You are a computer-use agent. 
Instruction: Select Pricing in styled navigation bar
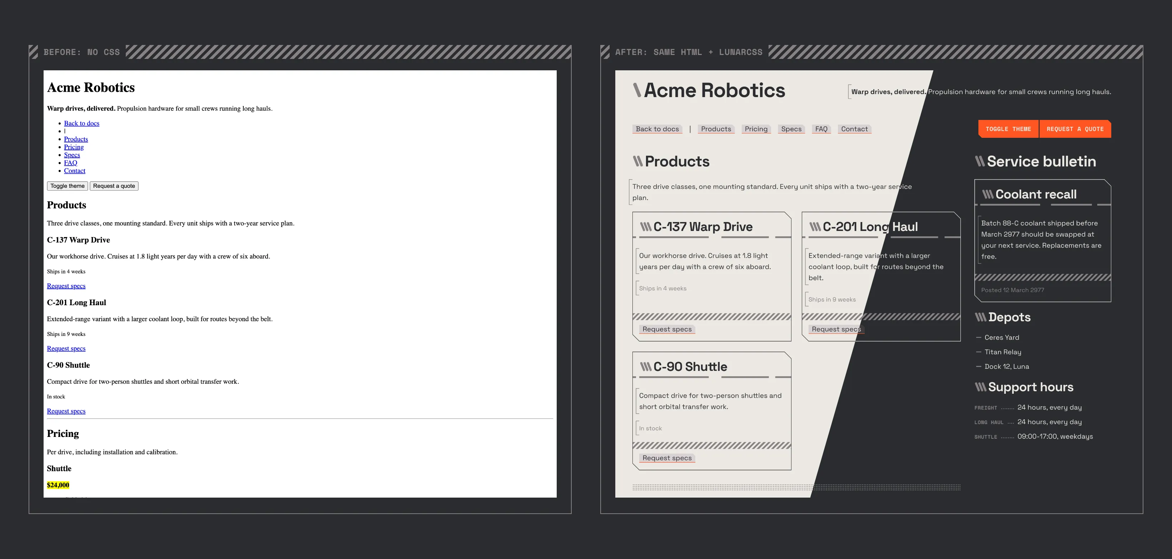[x=756, y=129]
